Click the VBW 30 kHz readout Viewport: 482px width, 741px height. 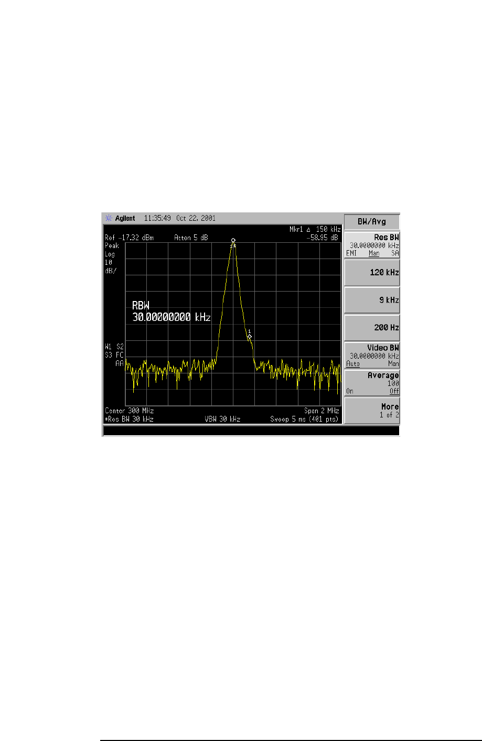point(222,419)
